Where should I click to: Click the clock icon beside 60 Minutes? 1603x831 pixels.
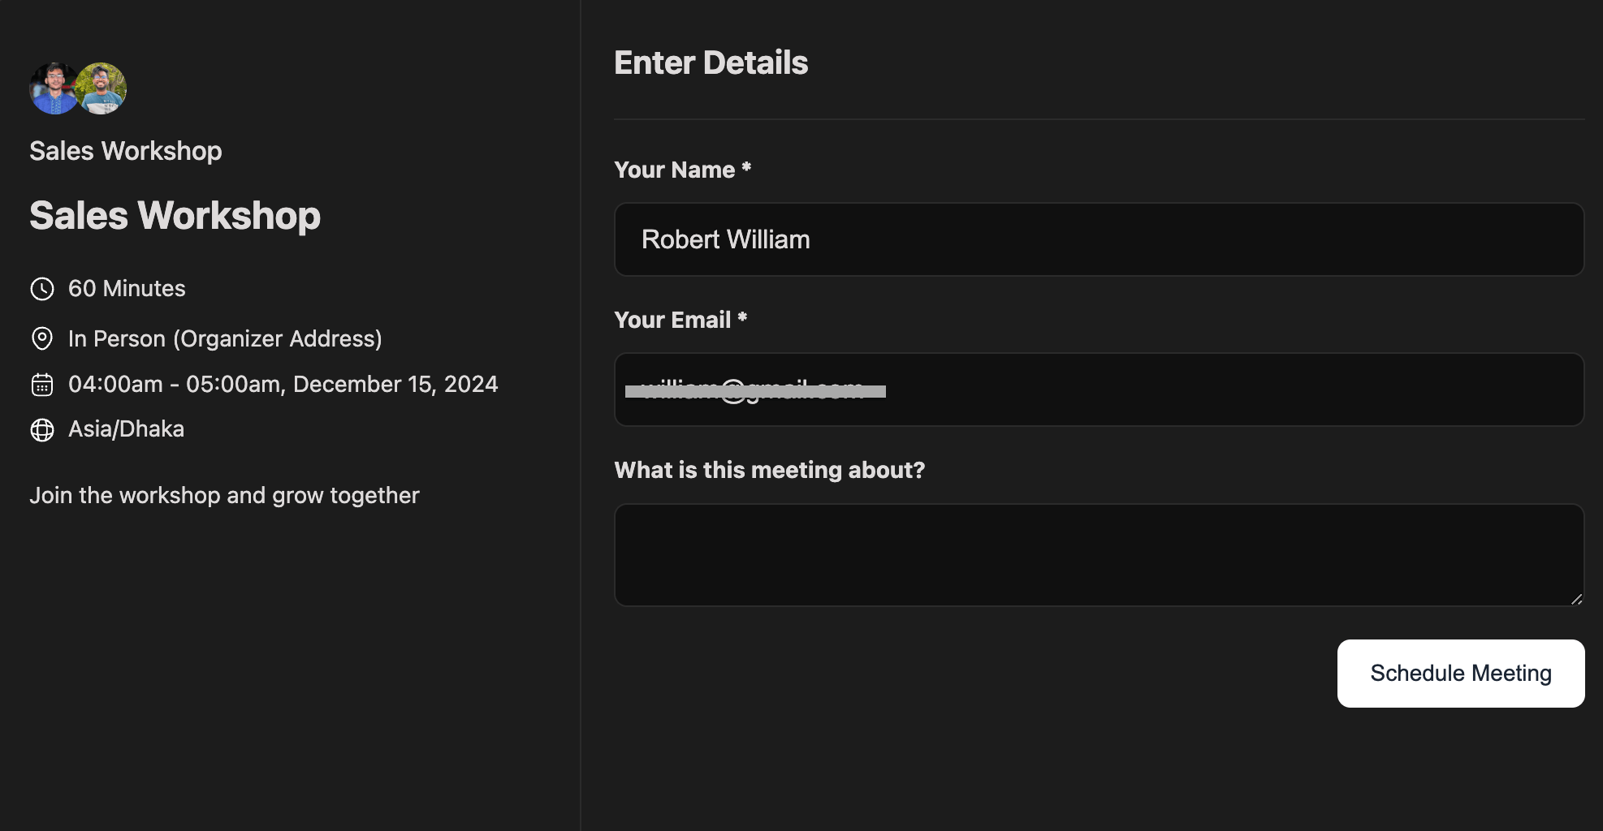pos(42,289)
